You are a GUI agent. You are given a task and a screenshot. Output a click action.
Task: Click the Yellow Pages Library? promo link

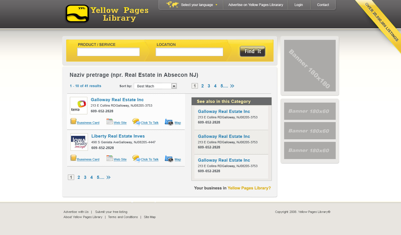tap(249, 188)
